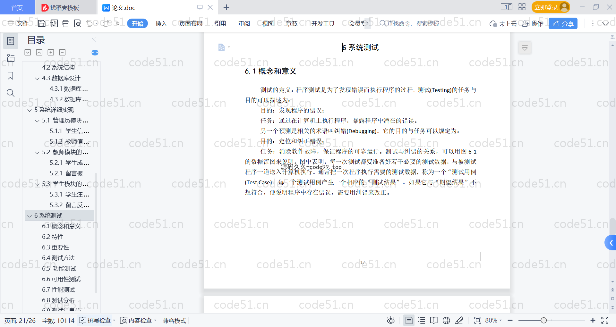
Task: Click 兼容模式 in status bar
Action: click(175, 321)
